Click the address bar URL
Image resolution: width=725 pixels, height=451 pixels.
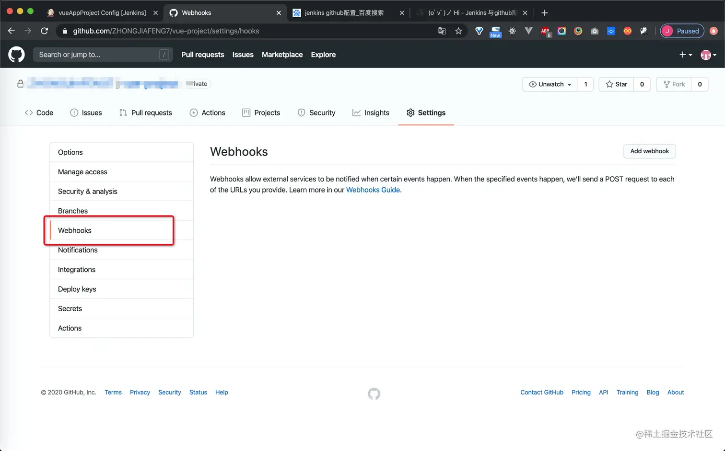click(166, 31)
